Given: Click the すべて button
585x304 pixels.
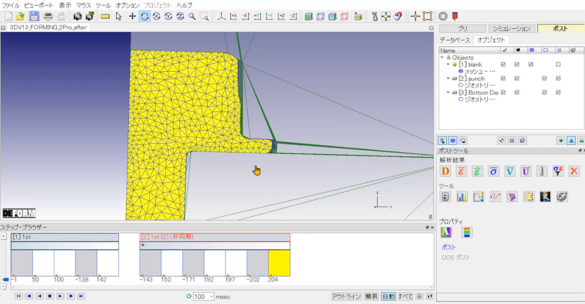Looking at the screenshot, I should pyautogui.click(x=406, y=297).
